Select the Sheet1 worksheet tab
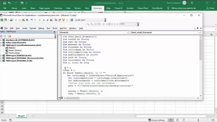The image size is (217, 122). (21, 116)
